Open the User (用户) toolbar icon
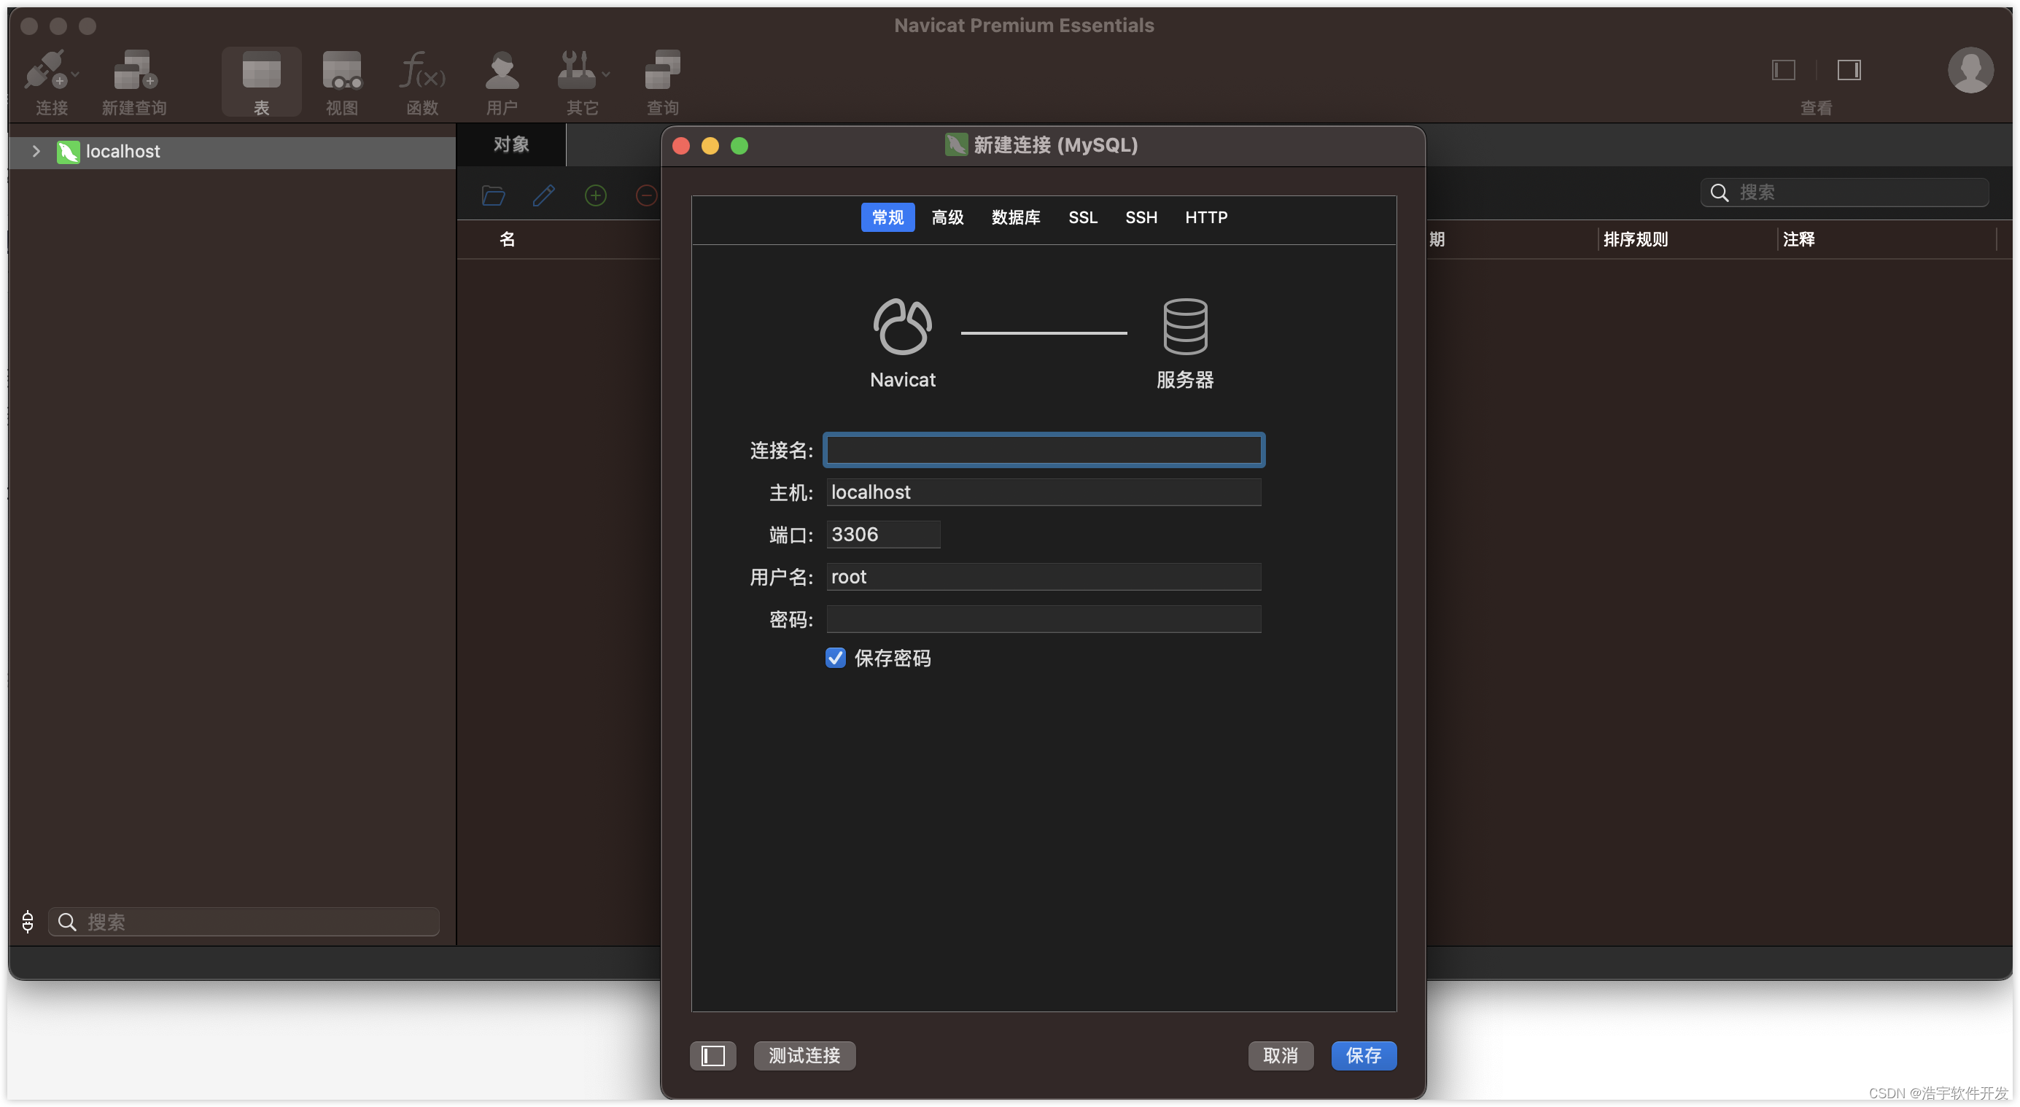 point(502,71)
